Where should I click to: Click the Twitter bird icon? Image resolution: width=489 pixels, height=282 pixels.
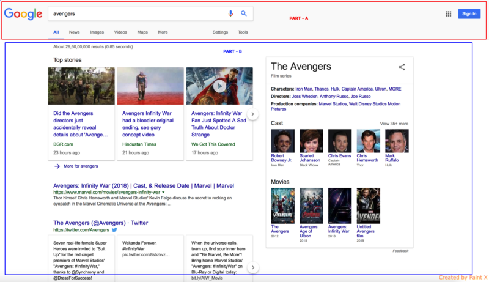pos(114,230)
